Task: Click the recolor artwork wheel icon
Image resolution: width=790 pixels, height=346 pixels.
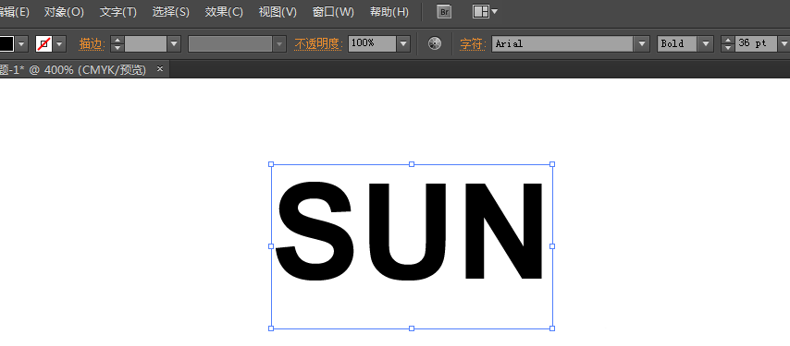Action: [x=435, y=43]
